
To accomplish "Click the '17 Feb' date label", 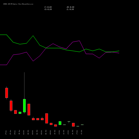I will (77, 132).
